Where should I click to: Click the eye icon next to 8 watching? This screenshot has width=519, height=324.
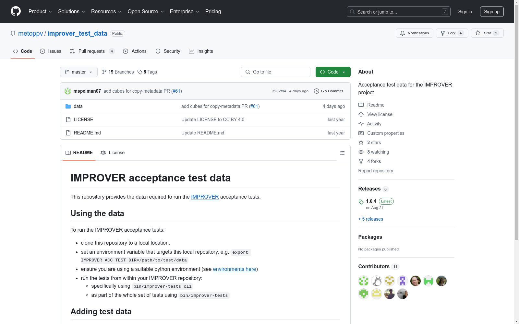[x=361, y=152]
